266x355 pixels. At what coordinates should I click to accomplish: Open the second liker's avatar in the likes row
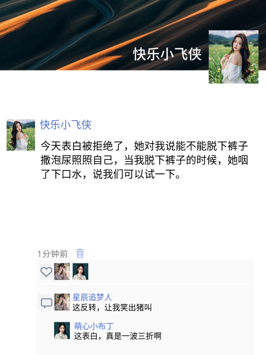pyautogui.click(x=80, y=271)
